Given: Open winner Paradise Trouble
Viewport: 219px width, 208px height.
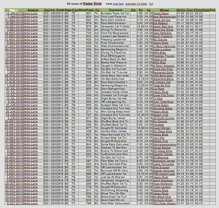Looking at the screenshot, I should 164,56.
